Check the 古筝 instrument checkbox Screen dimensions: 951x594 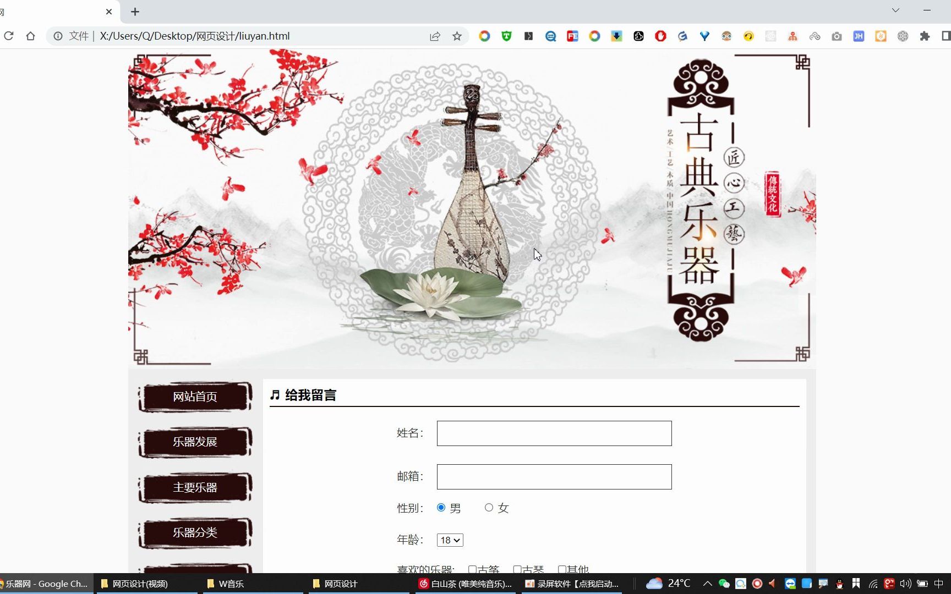click(472, 569)
